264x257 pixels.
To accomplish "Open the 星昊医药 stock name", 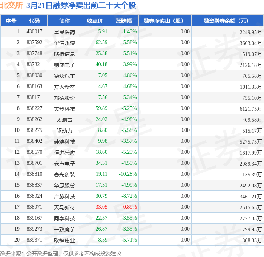I will pos(64,32).
